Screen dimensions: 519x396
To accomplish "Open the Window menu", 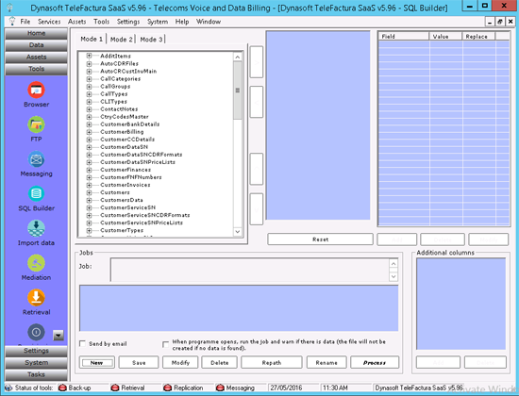I will pos(209,22).
